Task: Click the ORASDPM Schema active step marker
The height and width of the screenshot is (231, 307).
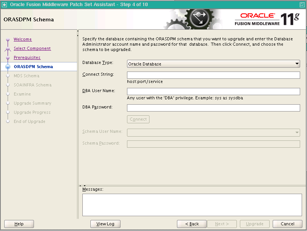Action: [8, 67]
